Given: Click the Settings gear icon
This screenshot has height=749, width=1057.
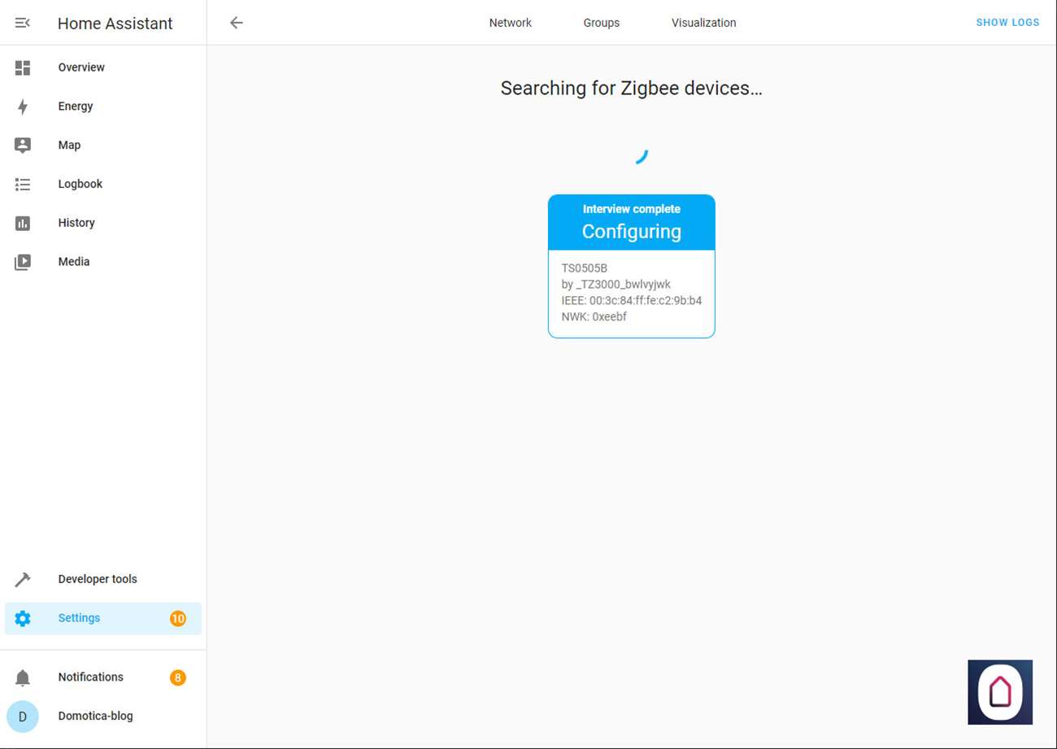Looking at the screenshot, I should 23,618.
